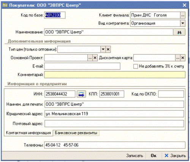Click the Закрыть button

pos(175,156)
